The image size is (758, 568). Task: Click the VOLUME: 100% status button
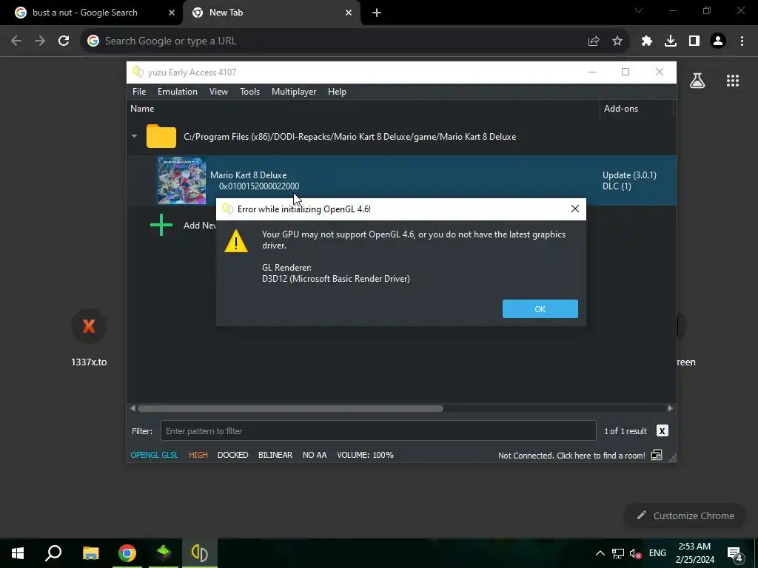366,455
